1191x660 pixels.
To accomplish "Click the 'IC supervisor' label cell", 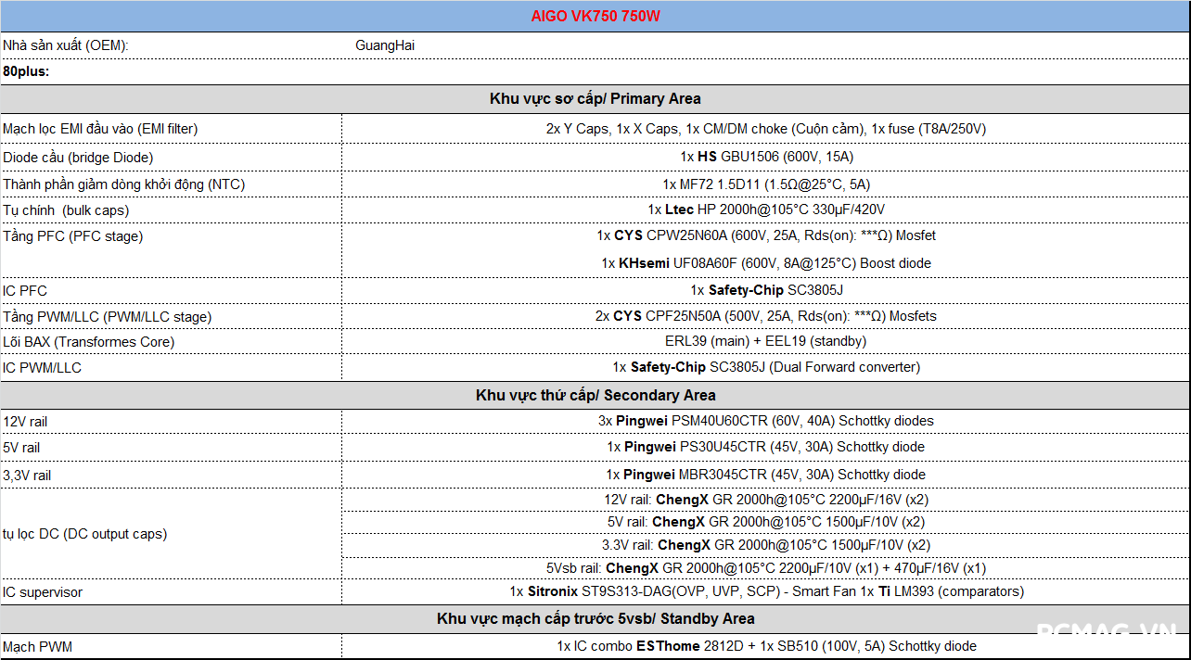I will click(43, 591).
